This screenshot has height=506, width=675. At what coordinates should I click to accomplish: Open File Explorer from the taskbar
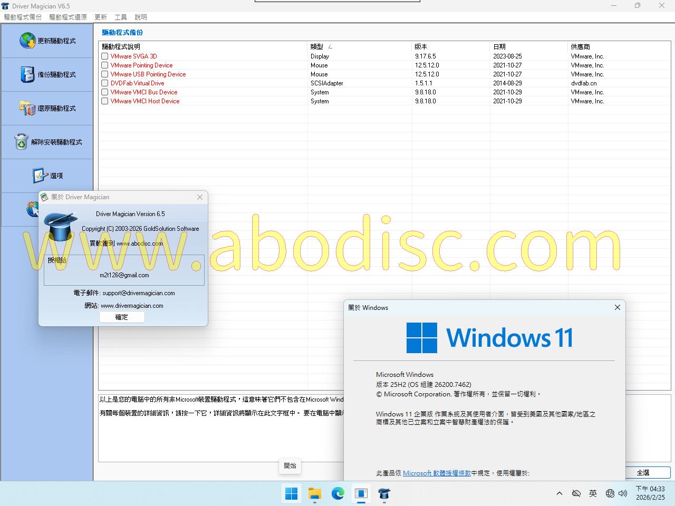tap(315, 494)
